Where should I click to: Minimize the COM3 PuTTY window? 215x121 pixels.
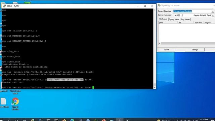coord(138,6)
